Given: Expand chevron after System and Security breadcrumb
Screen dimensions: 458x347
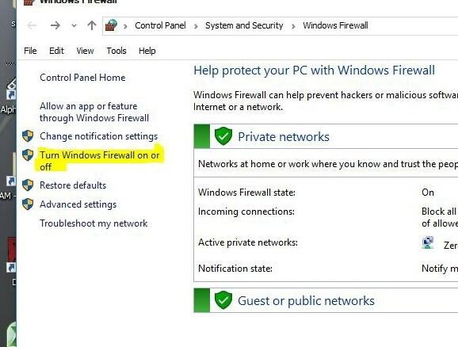Looking at the screenshot, I should click(x=293, y=26).
